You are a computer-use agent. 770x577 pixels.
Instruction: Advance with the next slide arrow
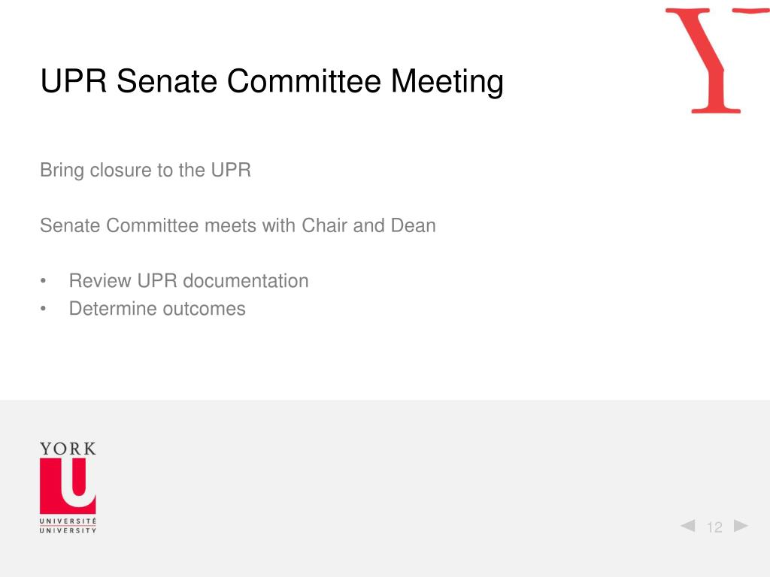741,525
